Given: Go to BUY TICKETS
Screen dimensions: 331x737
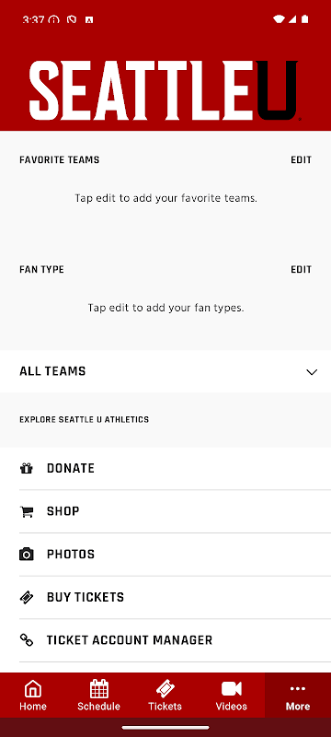Looking at the screenshot, I should coord(165,597).
